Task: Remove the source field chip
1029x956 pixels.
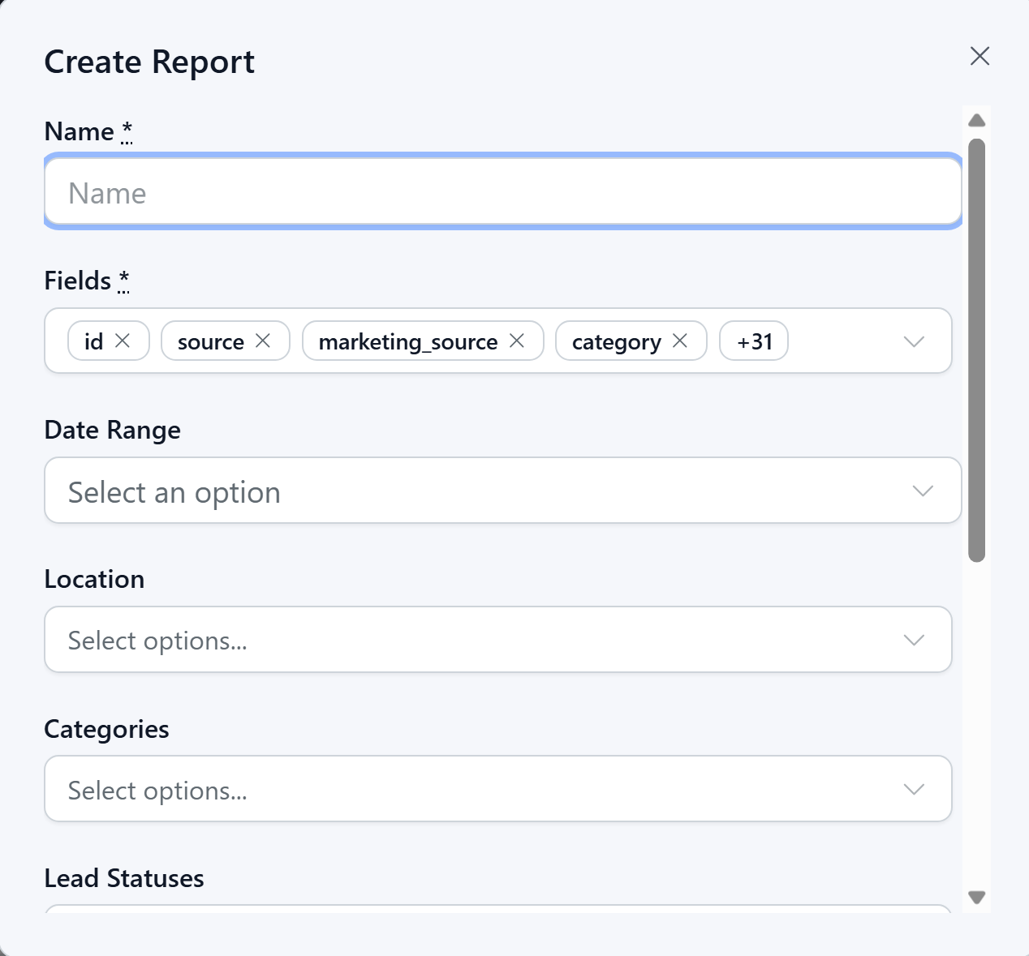Action: click(x=263, y=341)
